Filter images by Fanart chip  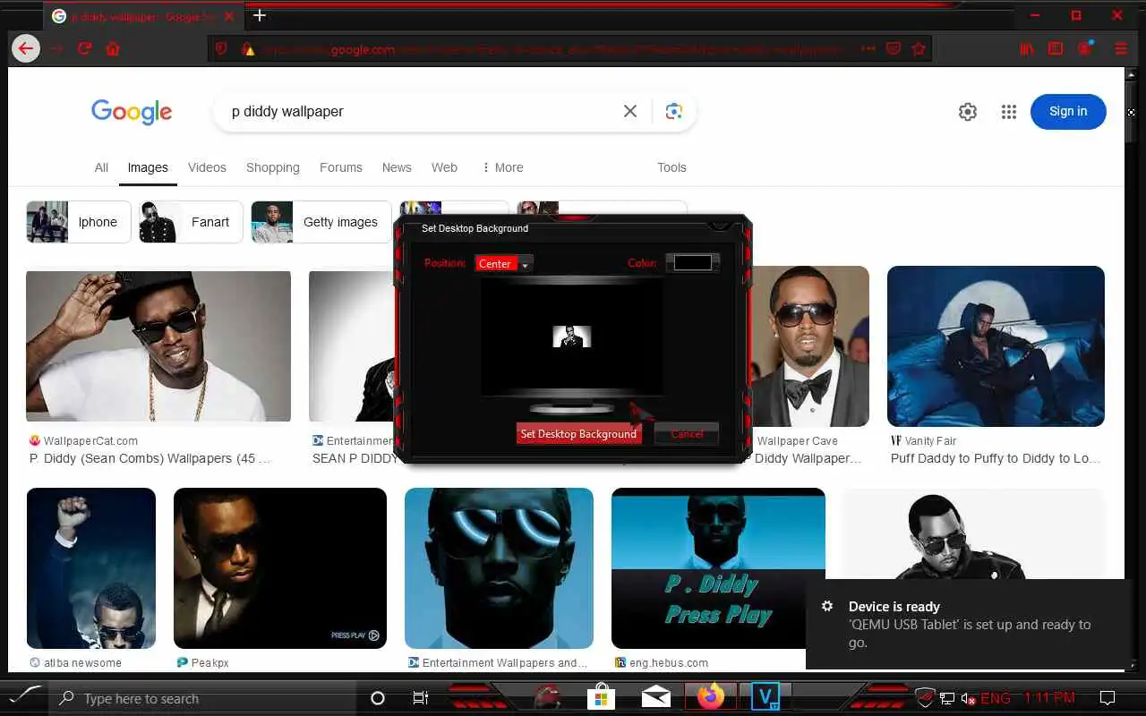(x=191, y=222)
